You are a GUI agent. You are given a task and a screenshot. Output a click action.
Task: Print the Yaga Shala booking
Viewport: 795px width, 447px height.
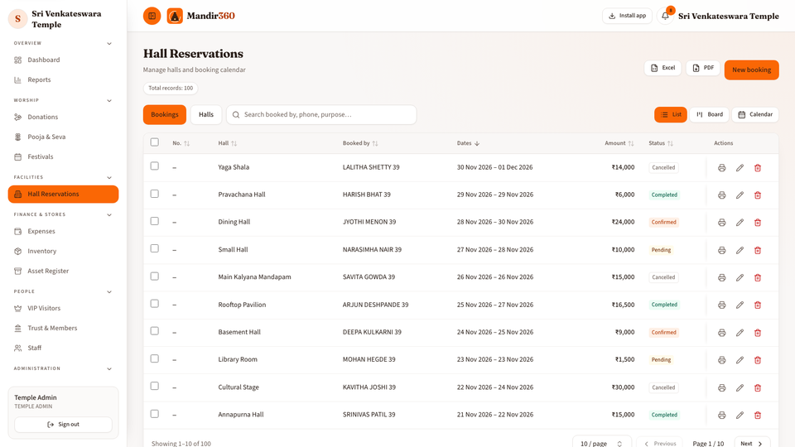[721, 168]
